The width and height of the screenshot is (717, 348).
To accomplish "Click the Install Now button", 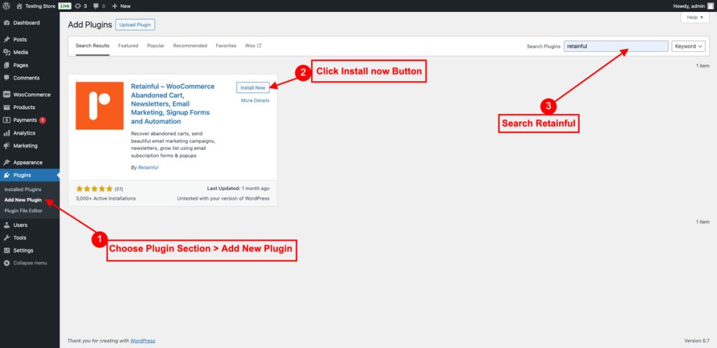I will coord(253,88).
